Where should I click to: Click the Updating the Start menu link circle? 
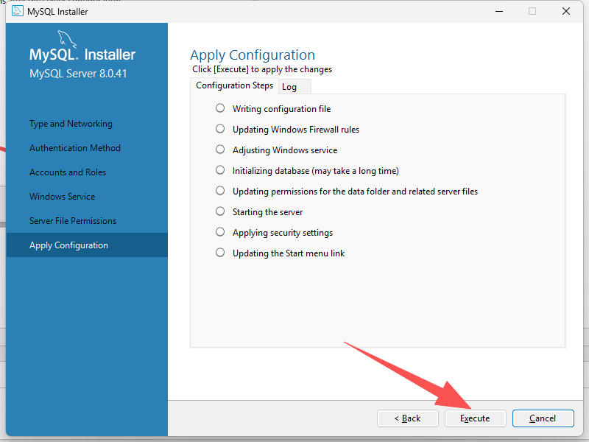[x=220, y=253]
